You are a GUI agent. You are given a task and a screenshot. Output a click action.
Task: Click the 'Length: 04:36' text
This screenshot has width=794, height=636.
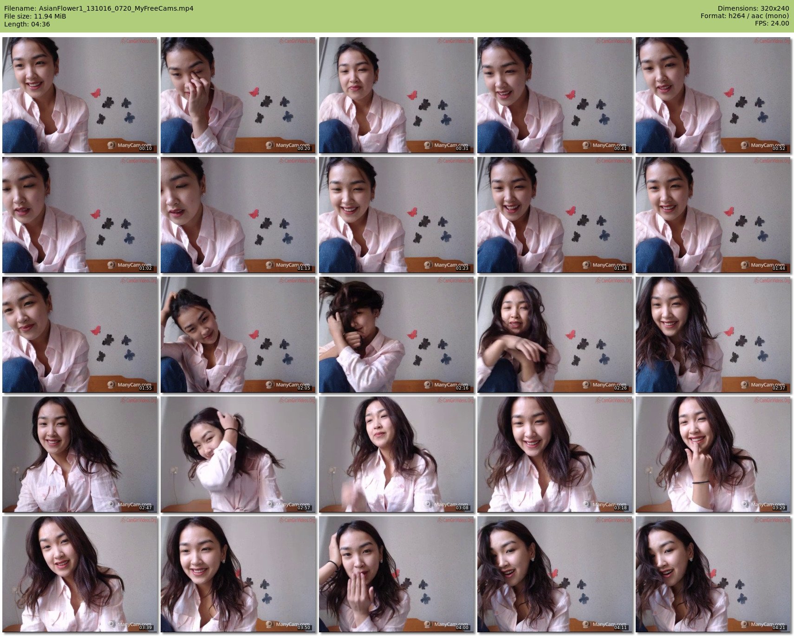[x=27, y=24]
